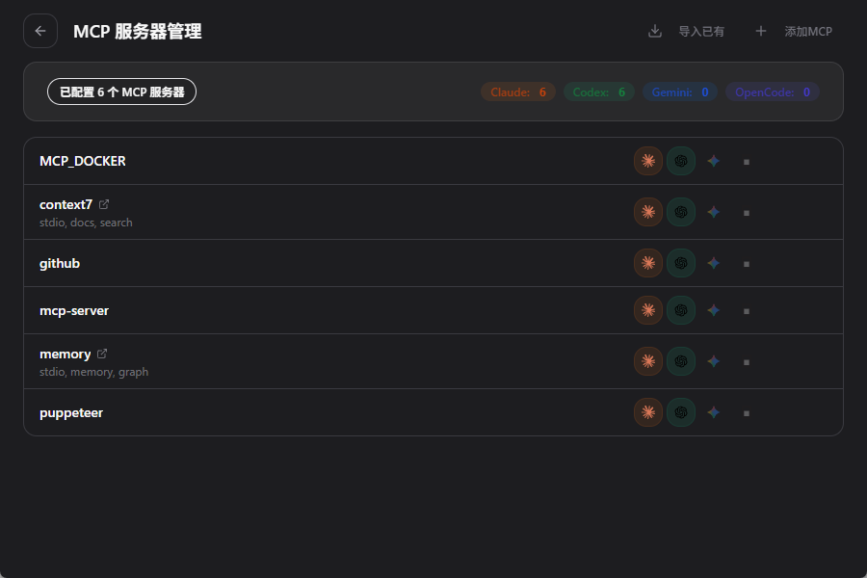Click the Claude: 6 count badge
The width and height of the screenshot is (867, 578).
pyautogui.click(x=518, y=92)
